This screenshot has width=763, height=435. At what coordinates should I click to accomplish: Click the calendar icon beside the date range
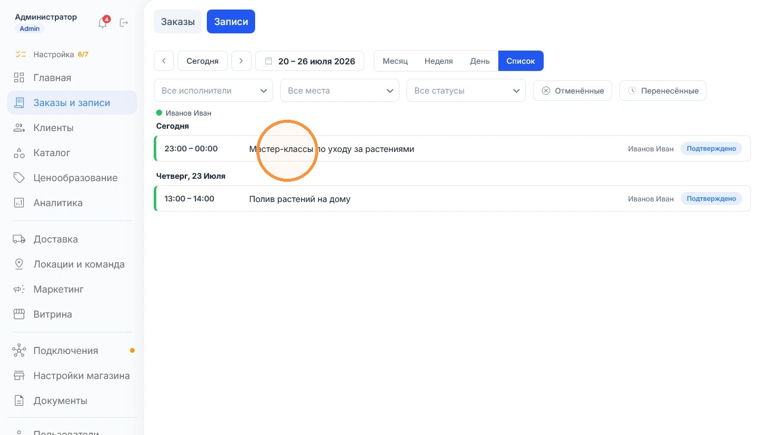[268, 61]
